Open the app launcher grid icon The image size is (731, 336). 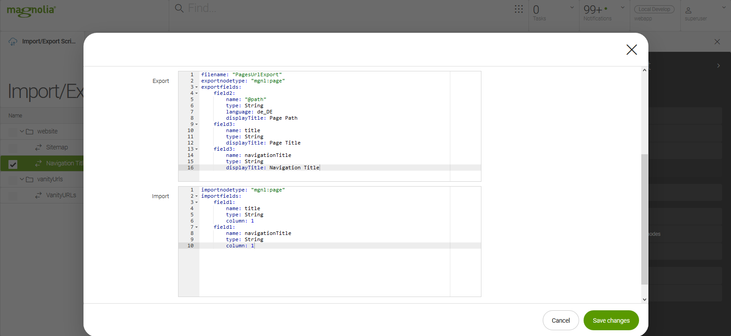[518, 9]
